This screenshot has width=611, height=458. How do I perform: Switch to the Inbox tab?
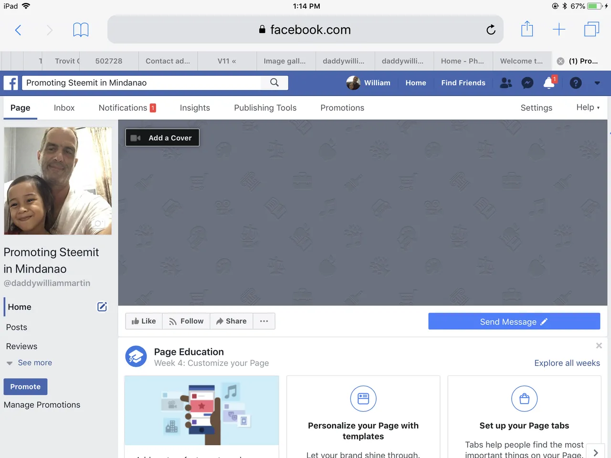(64, 108)
